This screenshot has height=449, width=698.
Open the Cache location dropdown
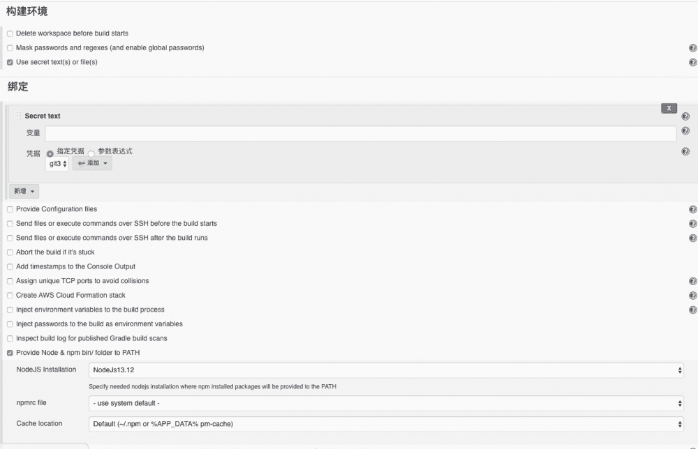tap(386, 423)
